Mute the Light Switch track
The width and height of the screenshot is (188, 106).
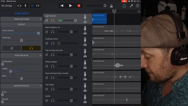(x=47, y=20)
